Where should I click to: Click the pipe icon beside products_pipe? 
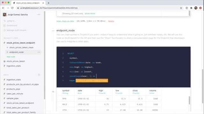tap(4, 89)
